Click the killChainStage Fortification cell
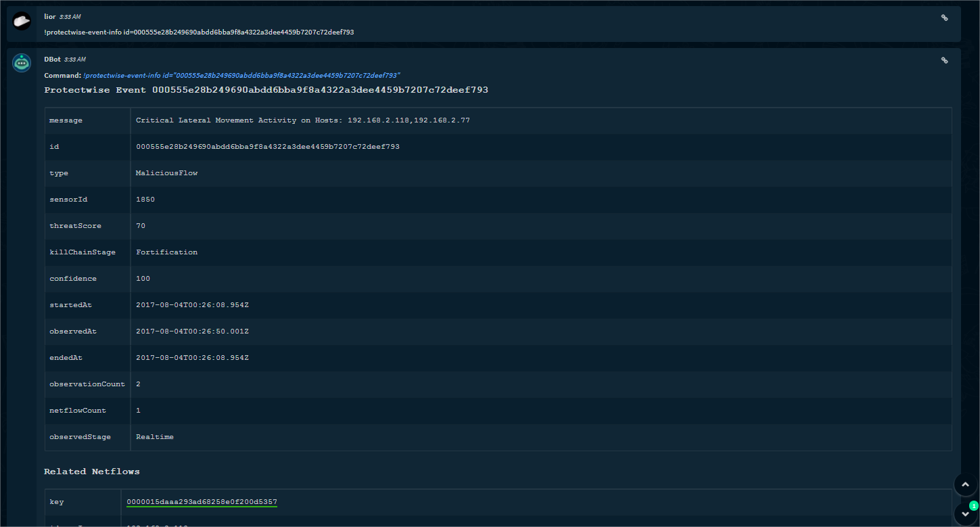The image size is (980, 527). (x=166, y=252)
